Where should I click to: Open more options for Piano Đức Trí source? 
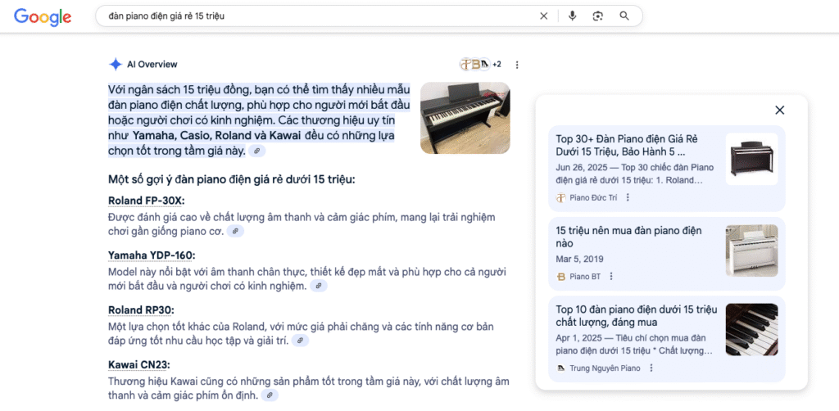pyautogui.click(x=628, y=197)
